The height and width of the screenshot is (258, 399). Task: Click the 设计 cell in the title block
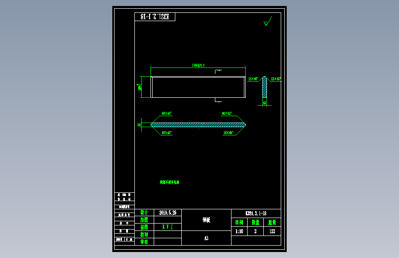pyautogui.click(x=145, y=213)
